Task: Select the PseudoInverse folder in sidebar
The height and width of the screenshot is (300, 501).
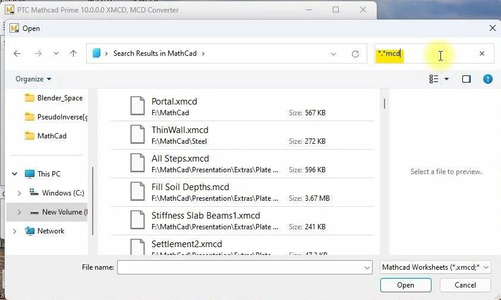Action: tap(56, 117)
